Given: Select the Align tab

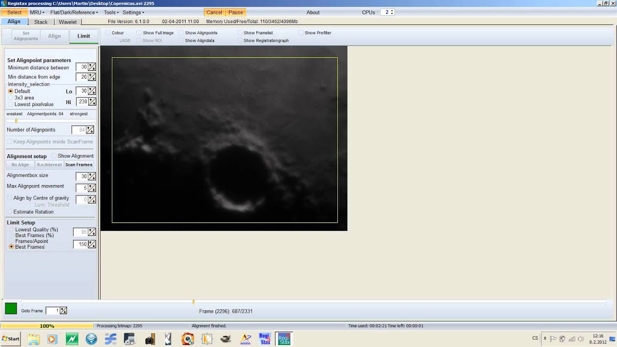Looking at the screenshot, I should [x=14, y=22].
